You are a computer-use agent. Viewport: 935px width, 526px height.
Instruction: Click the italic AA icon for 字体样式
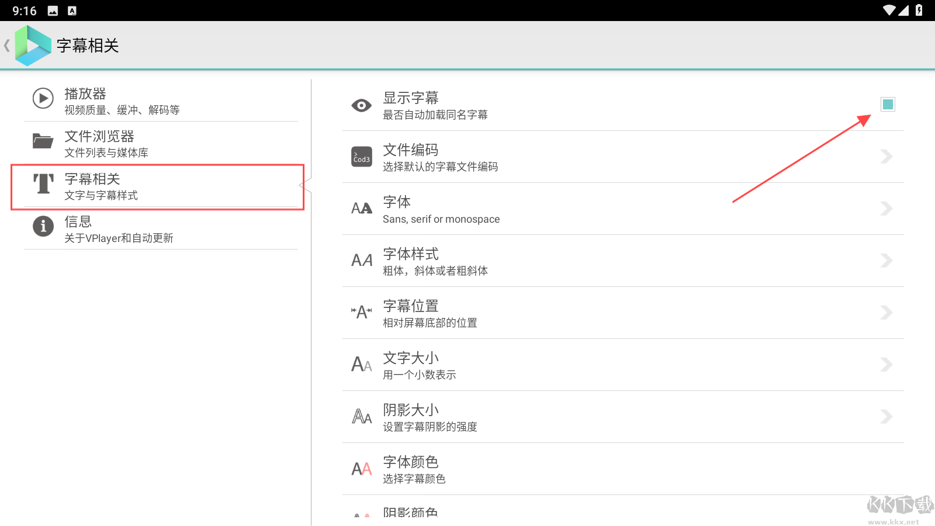pyautogui.click(x=361, y=261)
